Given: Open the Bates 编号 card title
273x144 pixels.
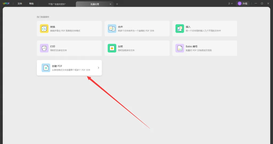Looking at the screenshot, I should 191,46.
